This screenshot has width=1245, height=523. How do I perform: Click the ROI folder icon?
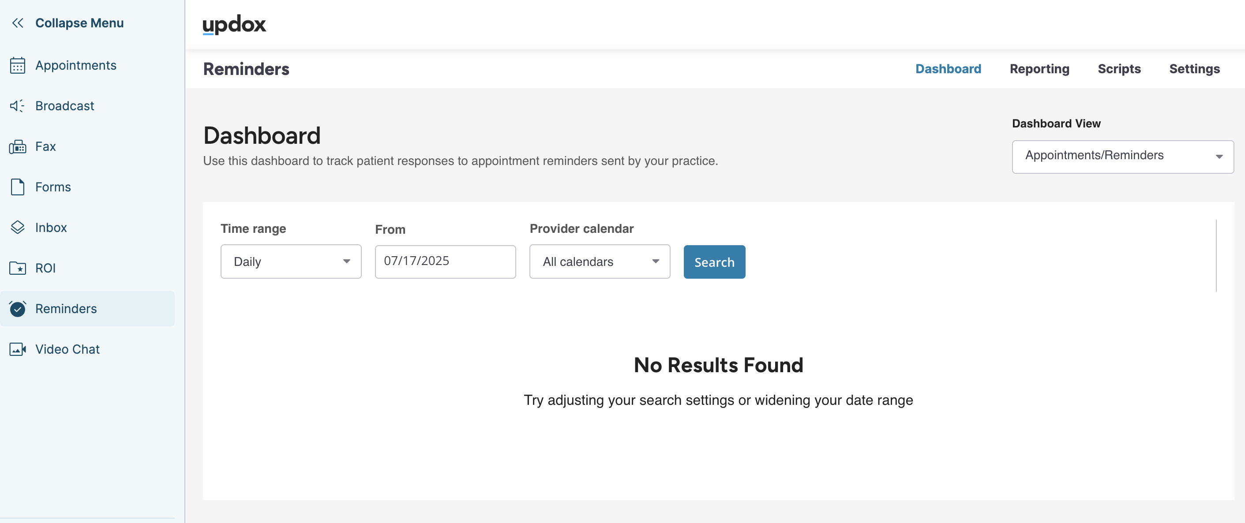tap(18, 268)
